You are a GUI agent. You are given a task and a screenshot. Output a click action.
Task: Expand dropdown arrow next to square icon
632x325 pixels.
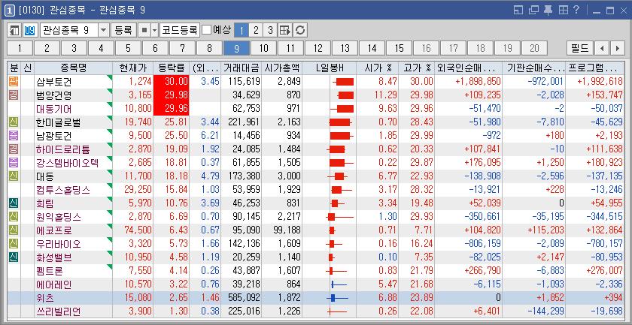click(154, 30)
